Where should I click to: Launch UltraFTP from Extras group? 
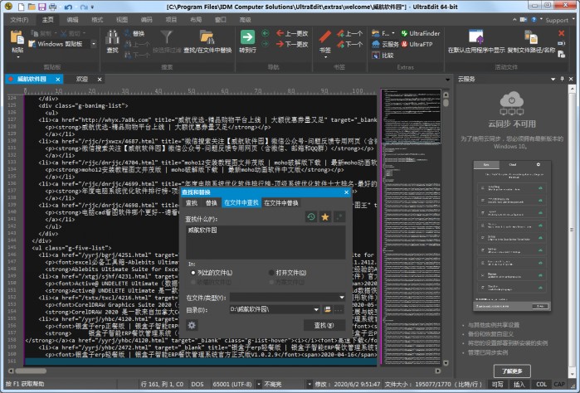coord(417,44)
